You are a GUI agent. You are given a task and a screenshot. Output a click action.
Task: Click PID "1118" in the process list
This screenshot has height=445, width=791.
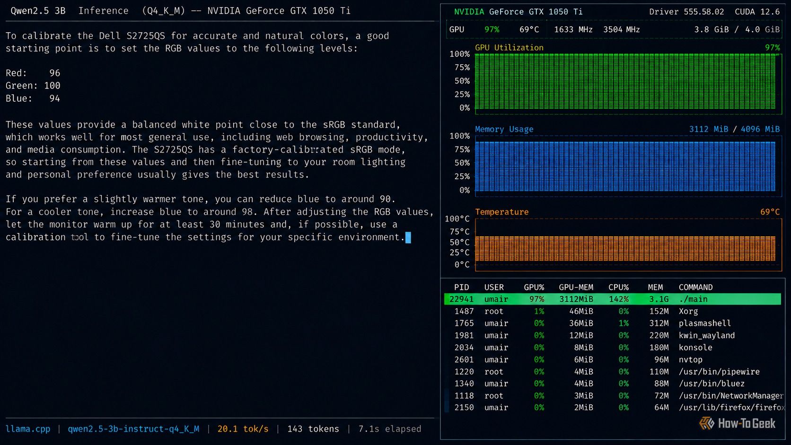[464, 396]
